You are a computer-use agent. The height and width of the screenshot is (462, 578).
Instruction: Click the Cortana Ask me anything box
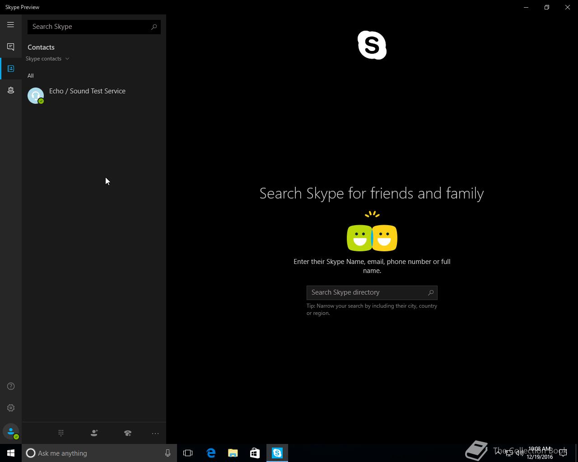pos(99,453)
